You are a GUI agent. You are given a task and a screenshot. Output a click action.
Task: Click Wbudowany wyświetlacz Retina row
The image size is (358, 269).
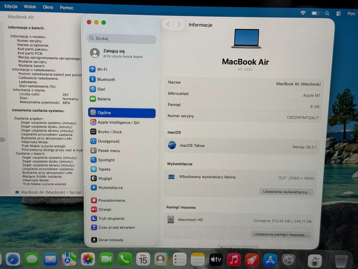(x=241, y=177)
